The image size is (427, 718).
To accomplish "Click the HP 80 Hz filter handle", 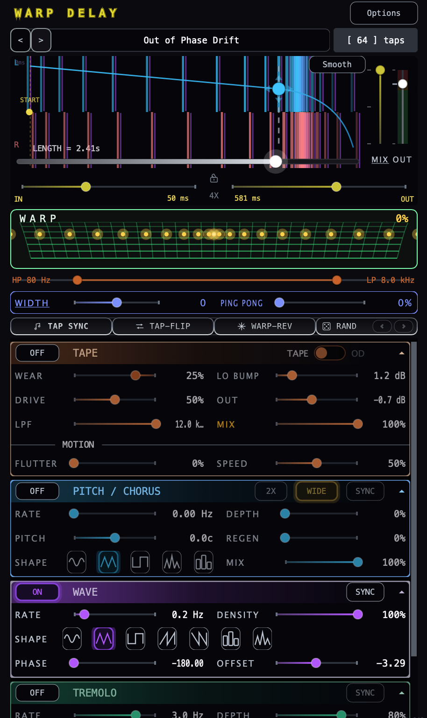I will [x=78, y=280].
